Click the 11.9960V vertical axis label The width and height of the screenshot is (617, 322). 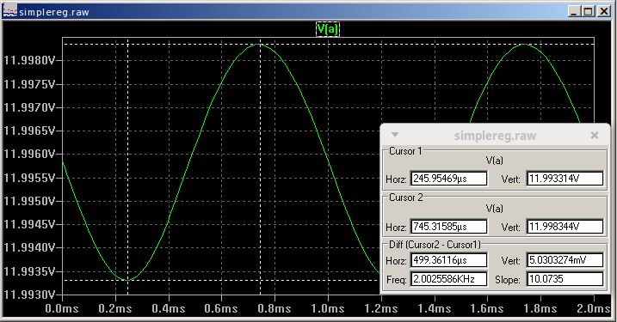click(x=29, y=154)
